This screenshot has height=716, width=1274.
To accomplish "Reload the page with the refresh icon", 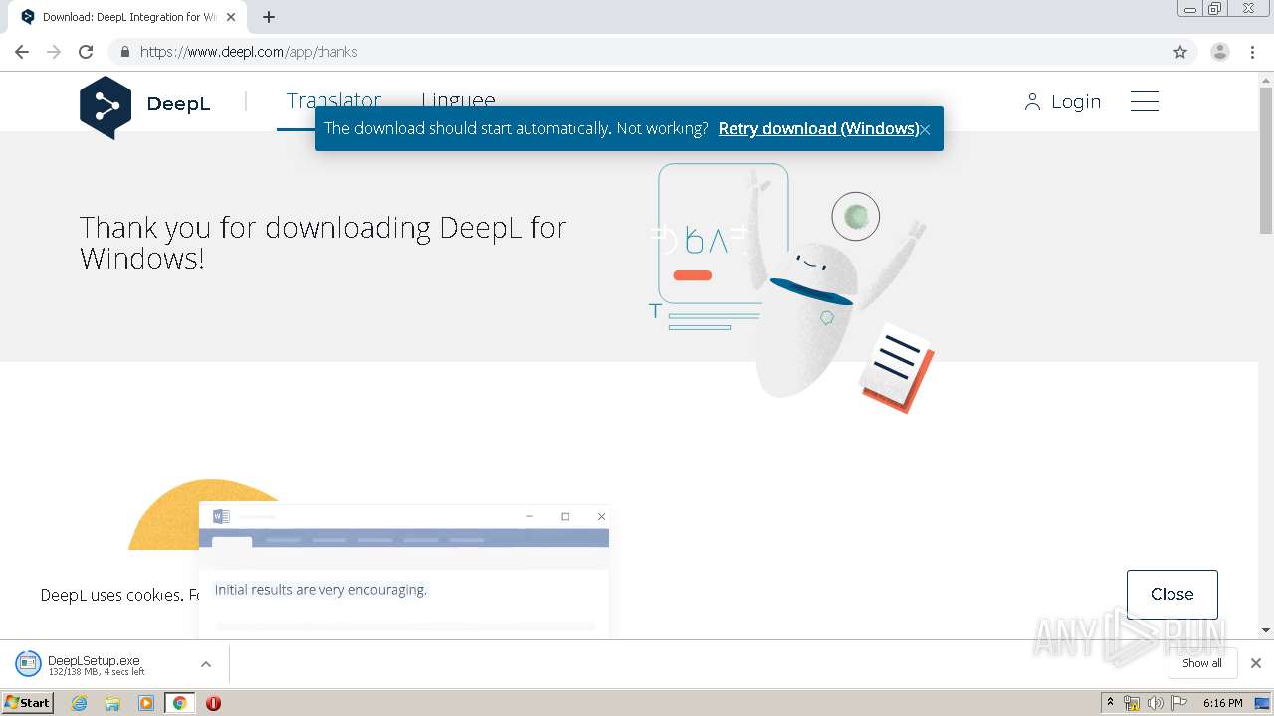I will tap(86, 52).
